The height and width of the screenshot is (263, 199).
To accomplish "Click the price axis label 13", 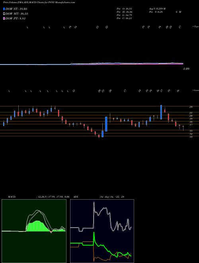I will pyautogui.click(x=191, y=137).
